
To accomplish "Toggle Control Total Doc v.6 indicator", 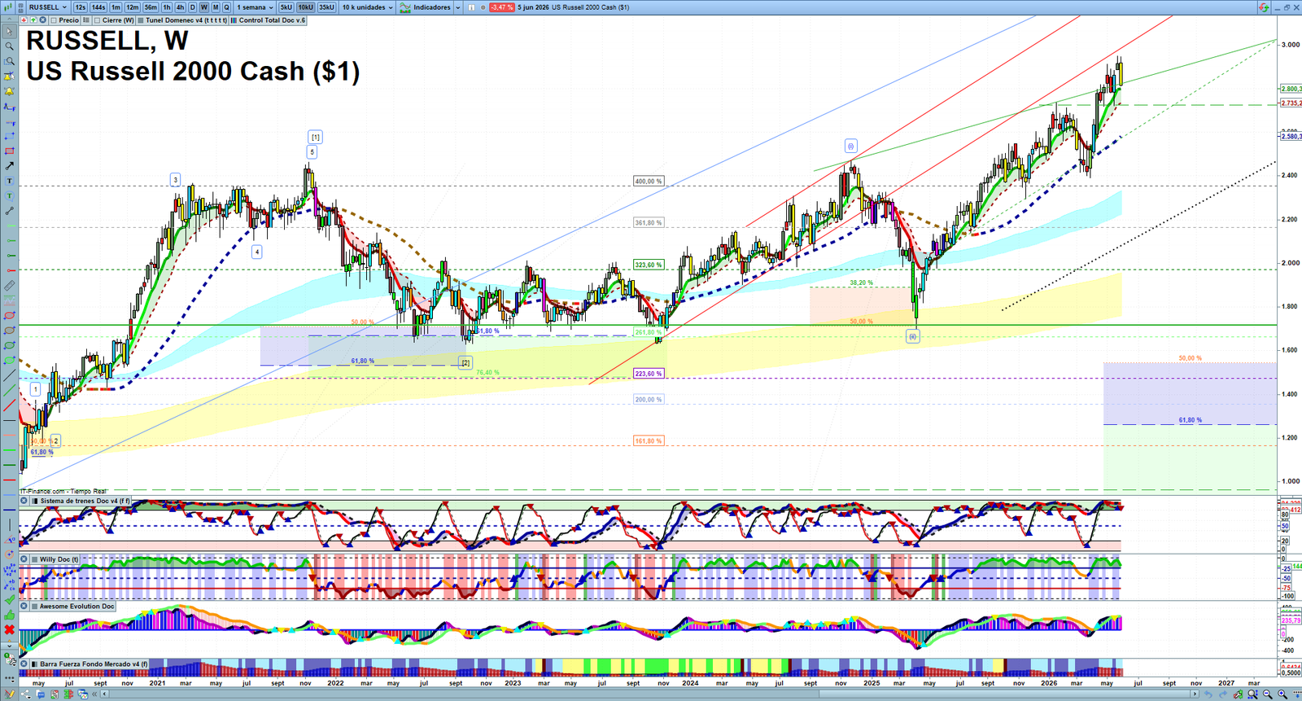I will click(x=234, y=20).
